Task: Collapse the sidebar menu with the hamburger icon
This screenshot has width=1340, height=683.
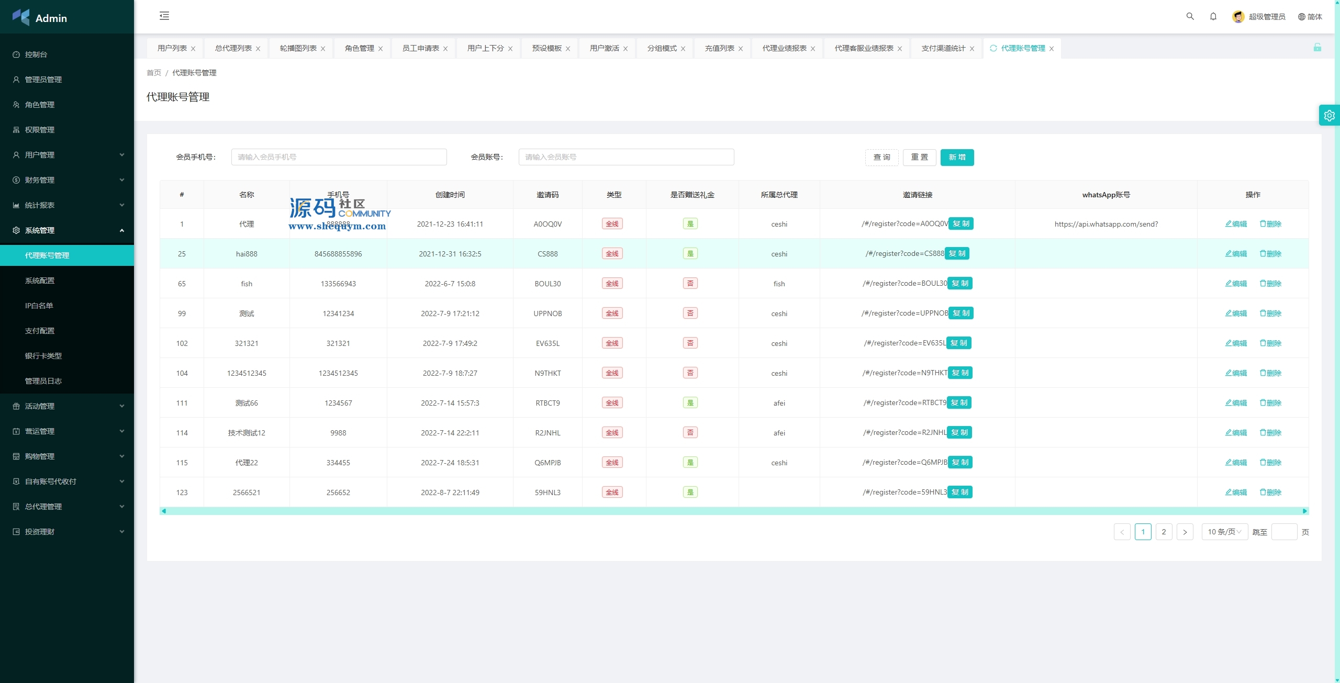Action: coord(164,16)
